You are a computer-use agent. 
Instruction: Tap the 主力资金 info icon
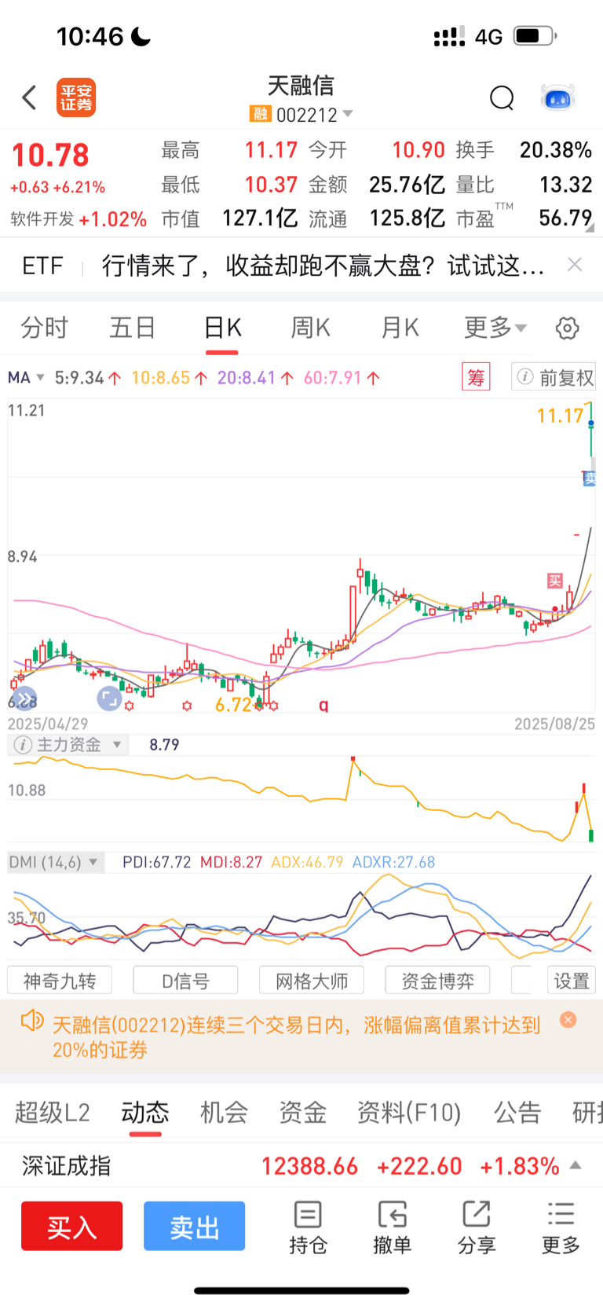click(23, 744)
